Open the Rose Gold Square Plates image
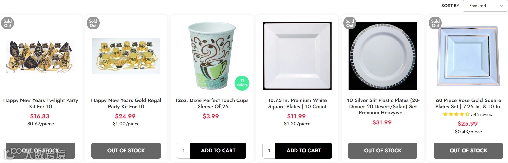Image resolution: width=508 pixels, height=163 pixels. click(468, 56)
